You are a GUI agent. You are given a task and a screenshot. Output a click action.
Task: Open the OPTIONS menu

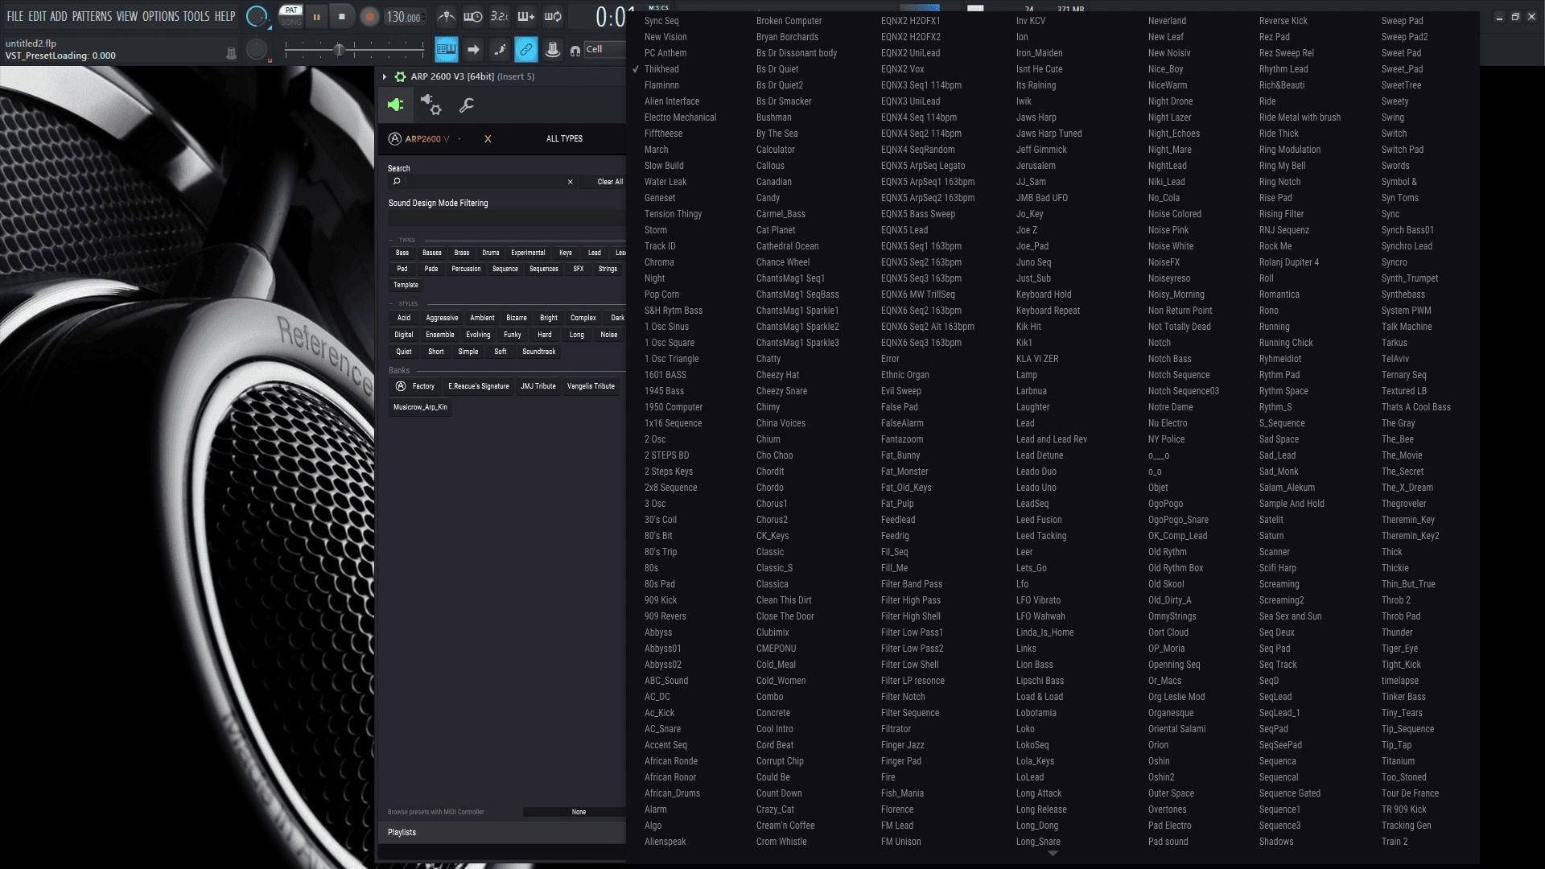[161, 16]
